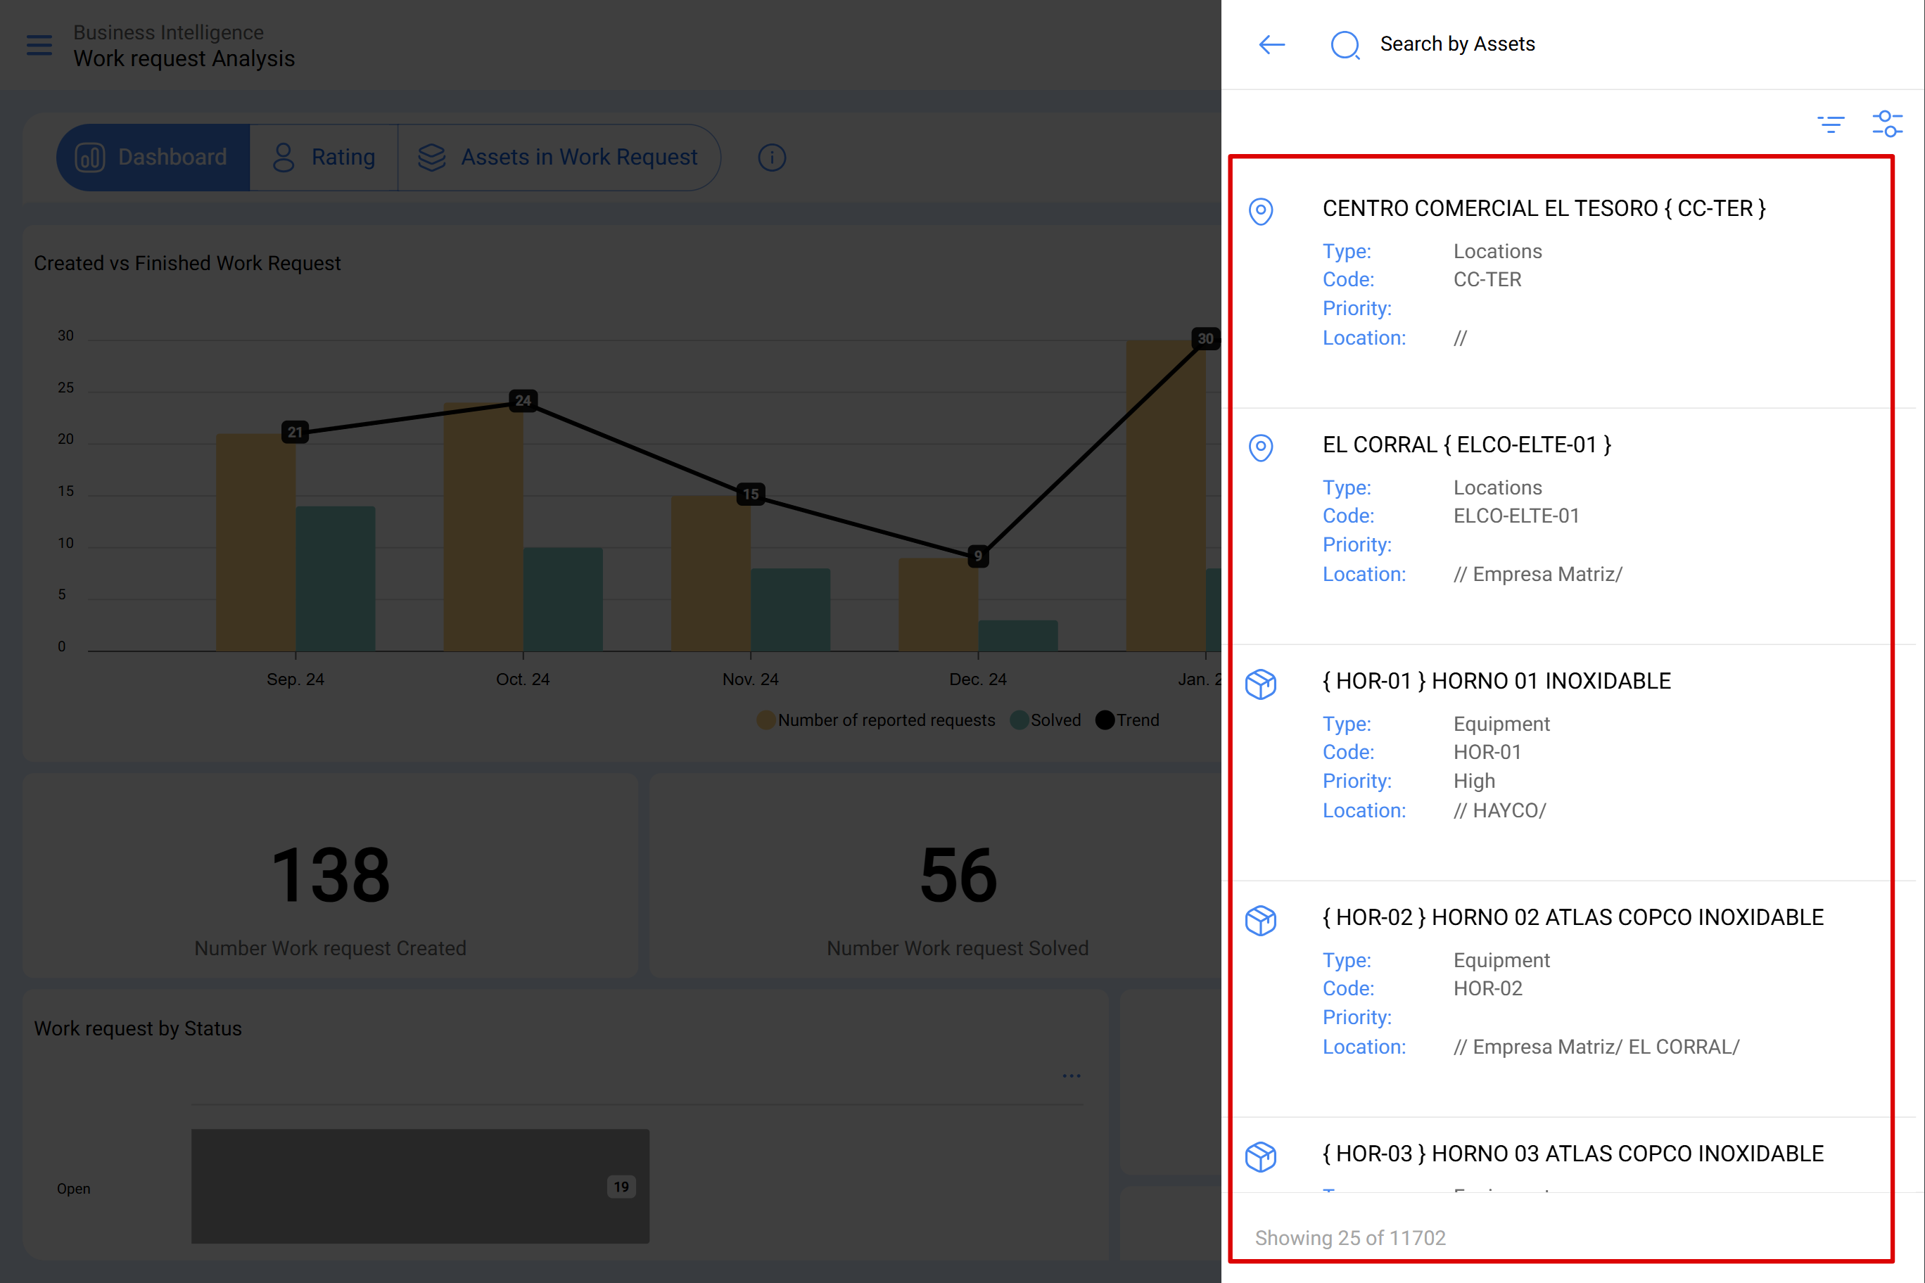Toggle the Number of reported requests legend swatch
Image resolution: width=1925 pixels, height=1283 pixels.
(x=765, y=720)
